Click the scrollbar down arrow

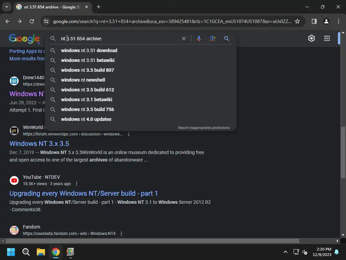pyautogui.click(x=343, y=235)
